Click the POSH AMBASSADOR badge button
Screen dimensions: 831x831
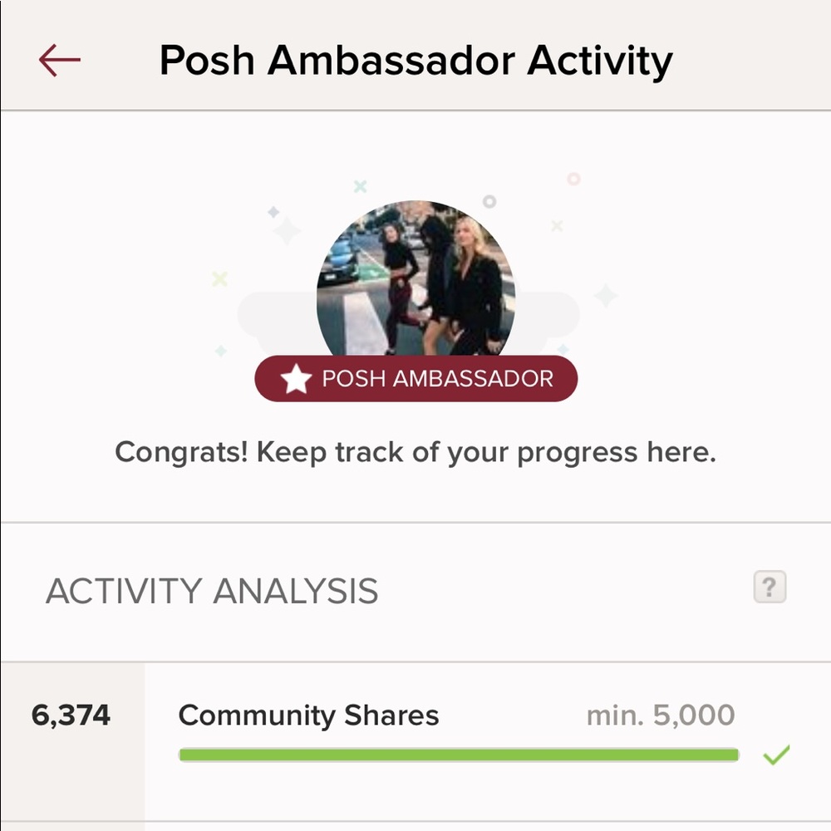tap(415, 378)
